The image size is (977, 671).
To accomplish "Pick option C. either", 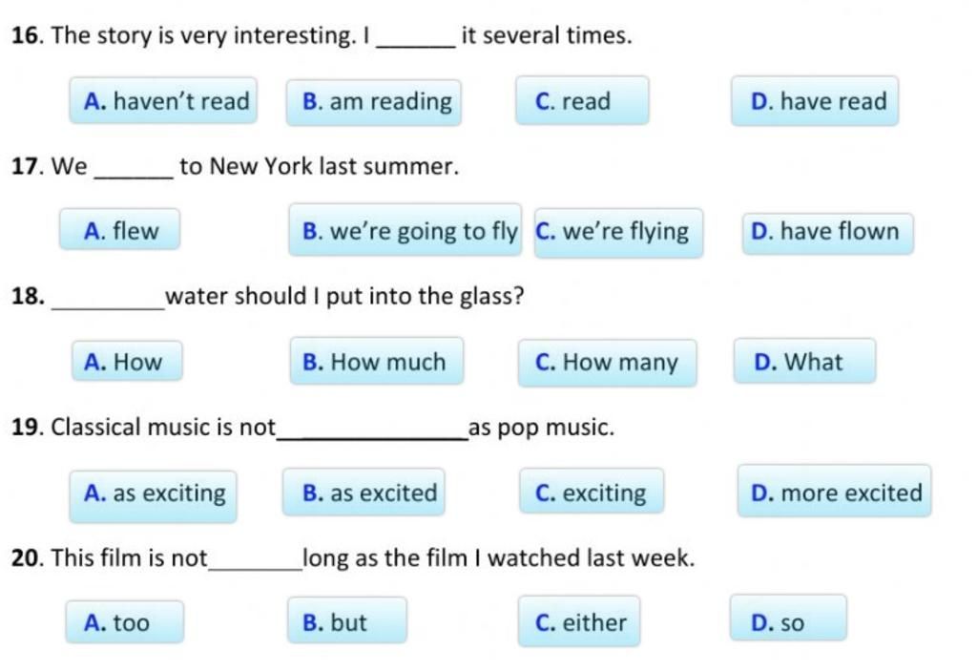I will (579, 621).
